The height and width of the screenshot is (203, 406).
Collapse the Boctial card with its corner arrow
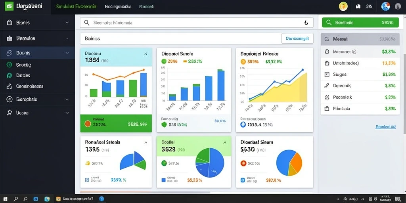tap(225, 142)
